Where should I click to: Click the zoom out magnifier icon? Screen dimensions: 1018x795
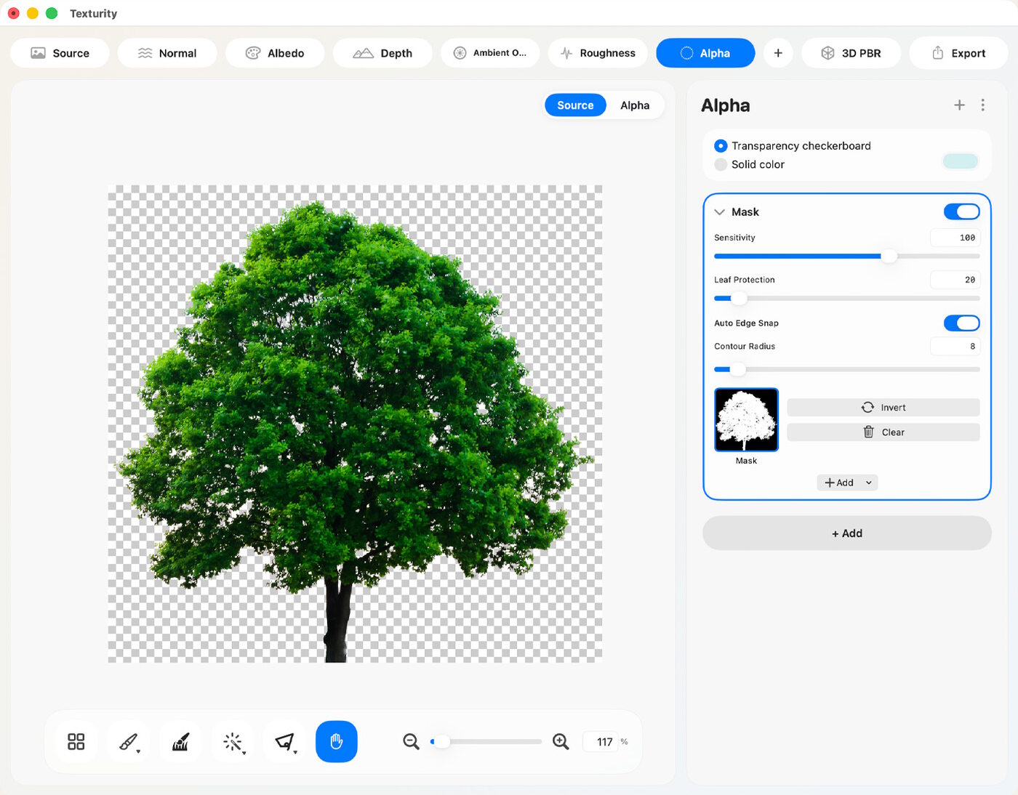[411, 741]
